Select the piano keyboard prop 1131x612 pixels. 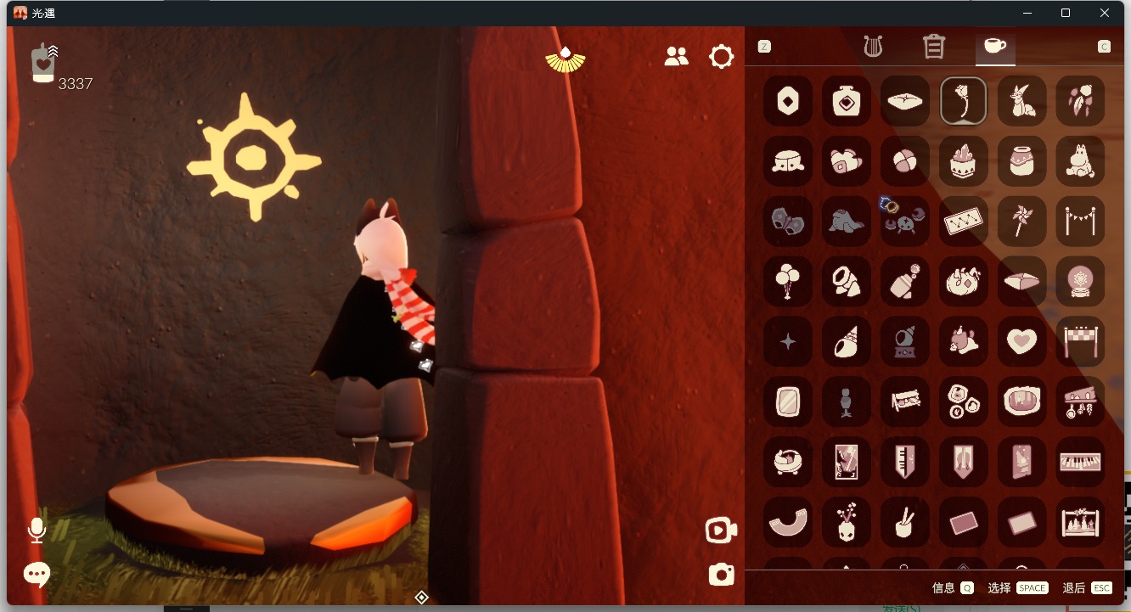click(1081, 462)
